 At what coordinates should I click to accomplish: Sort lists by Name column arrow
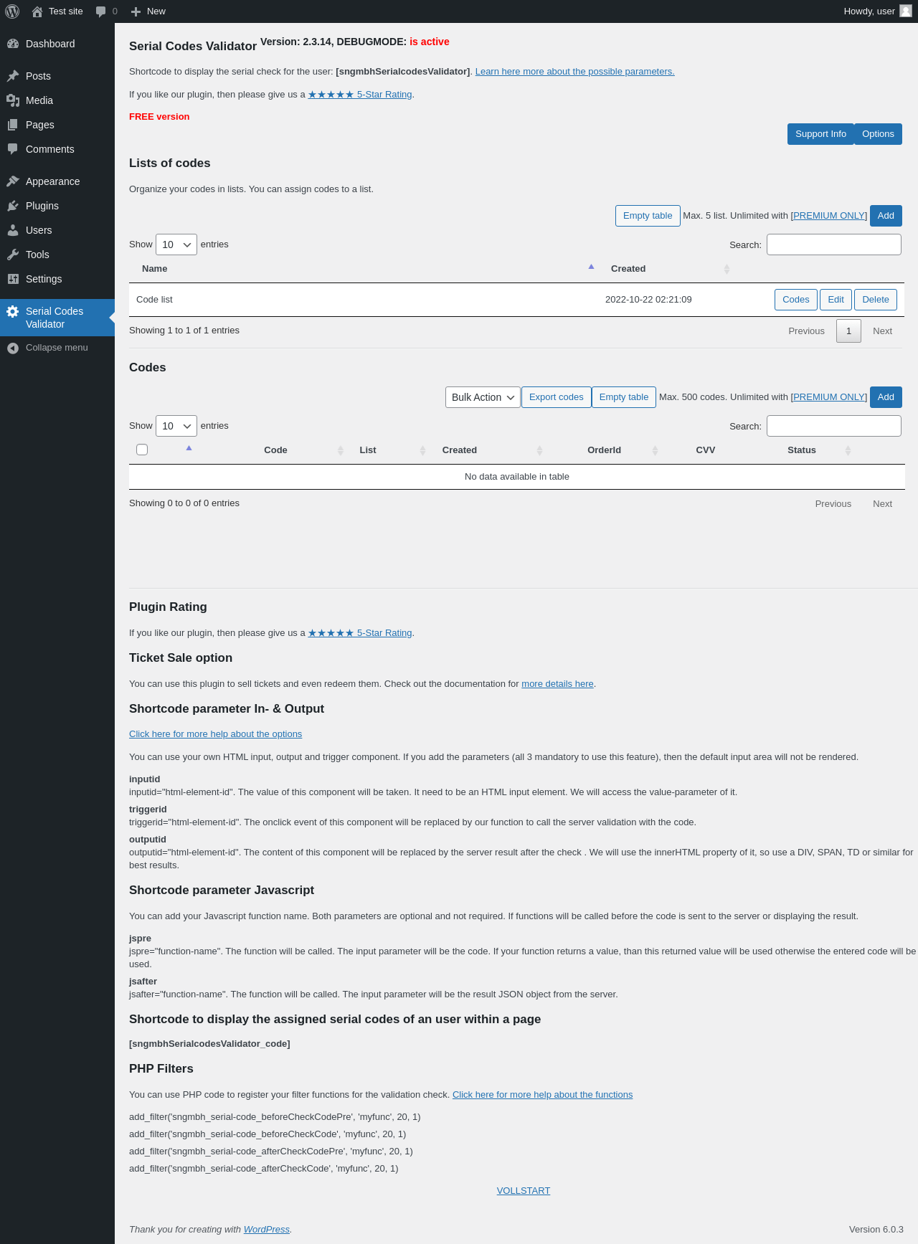591,267
